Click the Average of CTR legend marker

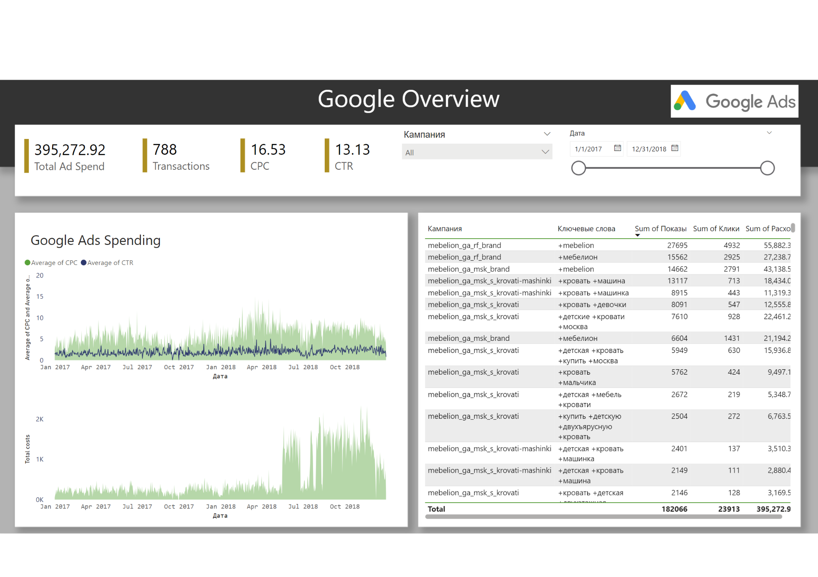pos(83,262)
